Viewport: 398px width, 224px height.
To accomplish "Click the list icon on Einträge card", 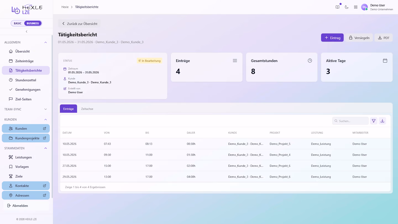I will tap(235, 61).
